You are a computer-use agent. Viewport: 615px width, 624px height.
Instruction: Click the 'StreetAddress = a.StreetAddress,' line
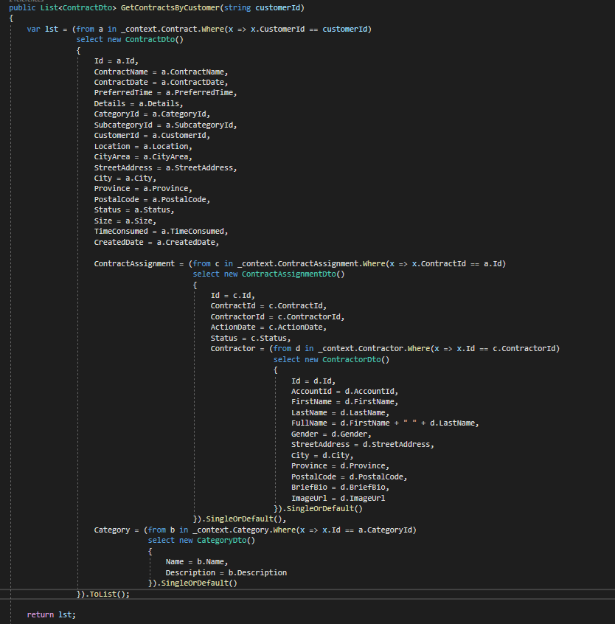pos(165,168)
